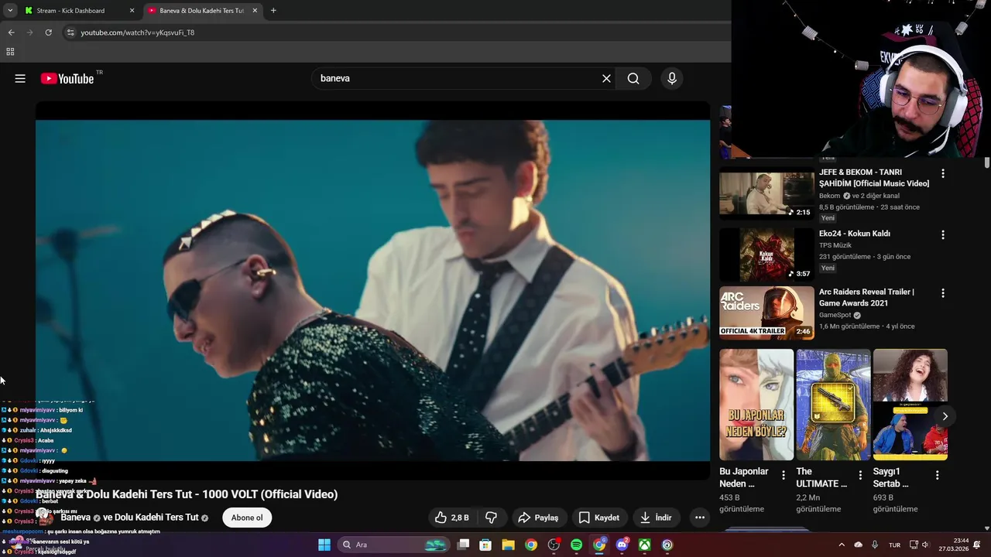The image size is (991, 557).
Task: Open File Explorer from the taskbar
Action: click(x=508, y=545)
